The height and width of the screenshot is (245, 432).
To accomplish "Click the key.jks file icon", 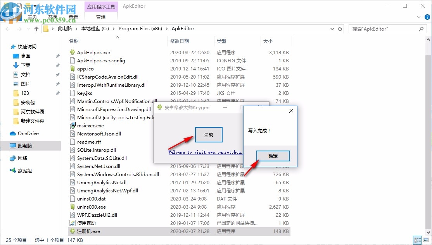I will (73, 93).
